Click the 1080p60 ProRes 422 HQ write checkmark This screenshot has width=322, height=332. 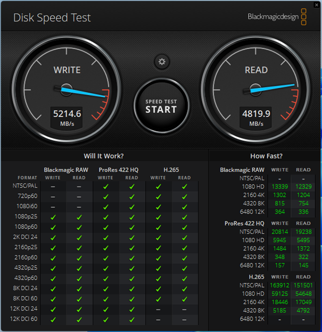[x=106, y=227]
